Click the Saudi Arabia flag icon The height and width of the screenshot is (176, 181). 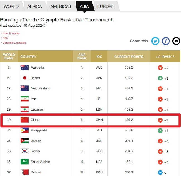tap(25, 162)
